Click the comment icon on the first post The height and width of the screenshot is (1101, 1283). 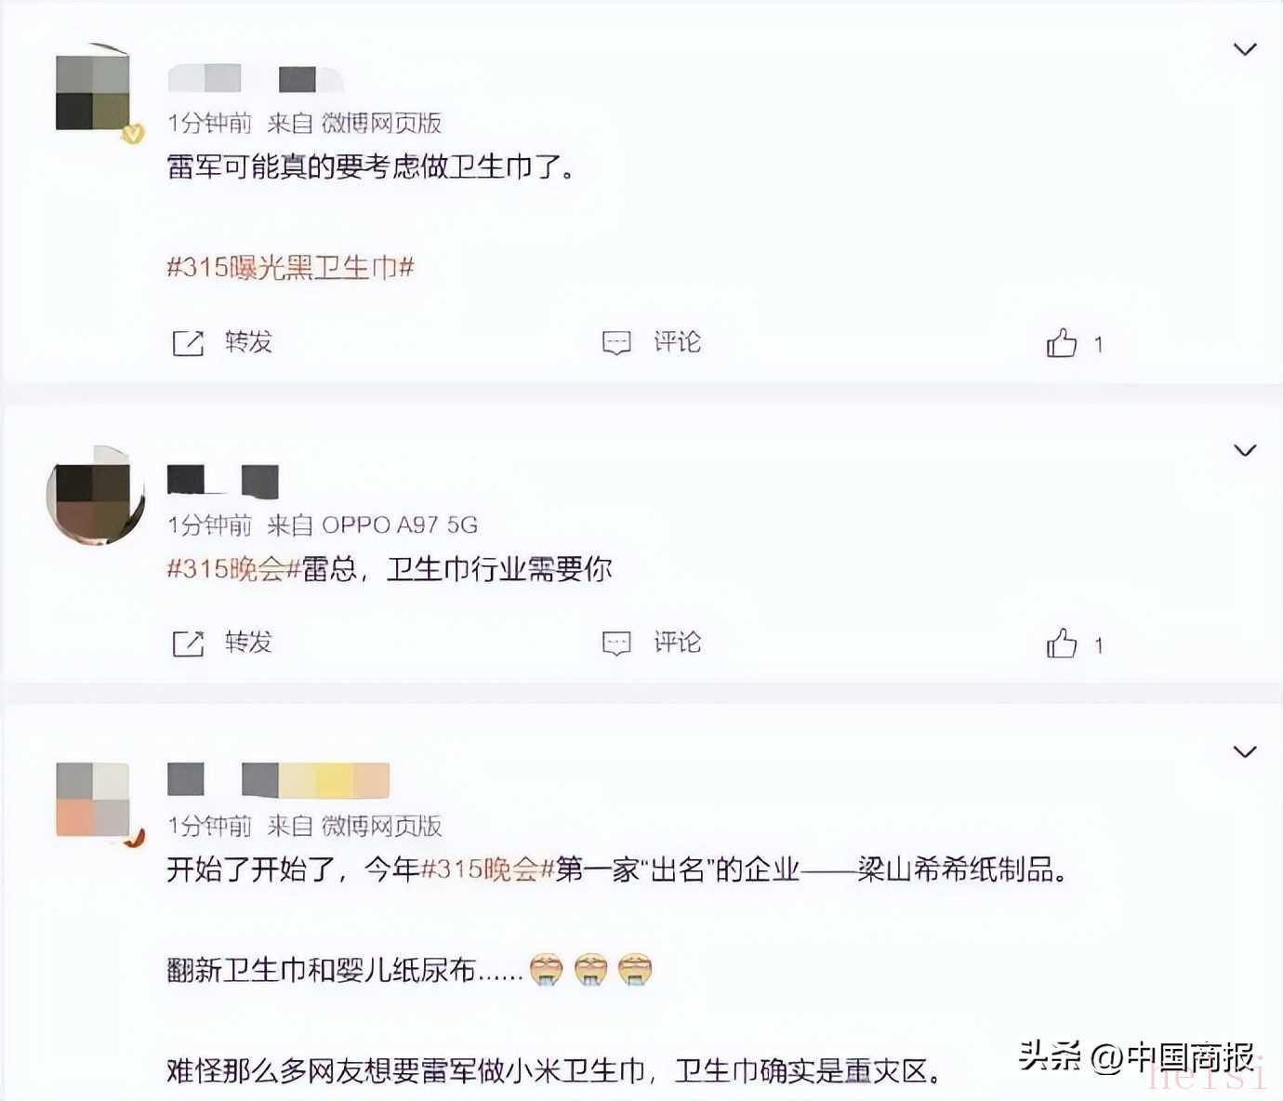tap(616, 343)
